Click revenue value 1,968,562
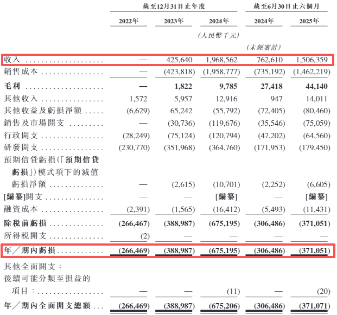Screen dimensions: 337x315 221,60
